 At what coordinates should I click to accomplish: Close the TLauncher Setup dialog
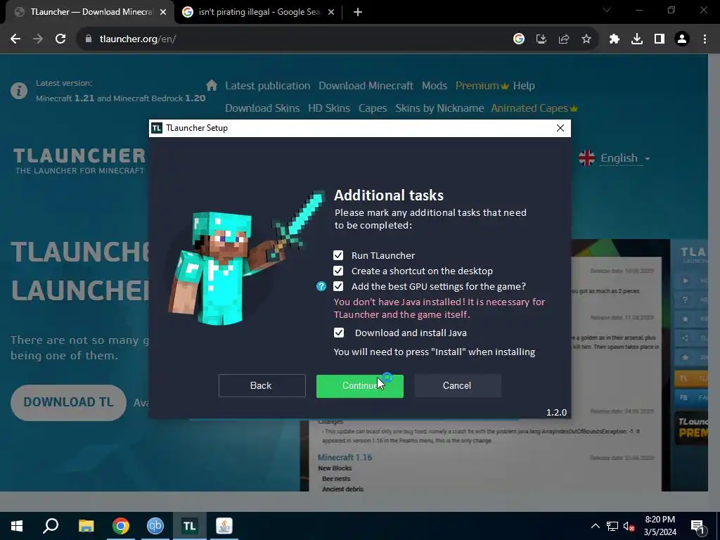(560, 128)
